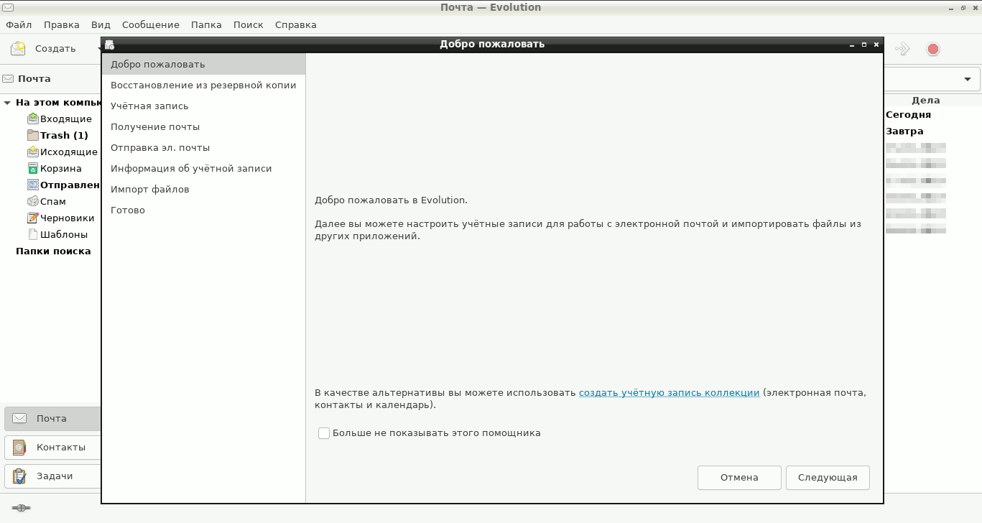Screen dimensions: 982x523
Task: Click the Сегодня group in Дела
Action: click(908, 115)
